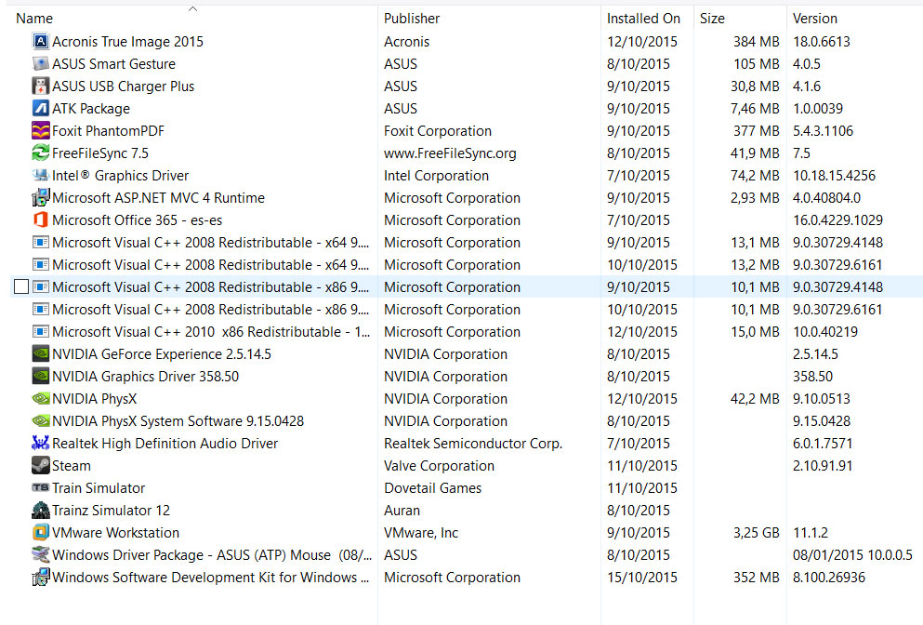
Task: Select the Steam program icon
Action: (x=40, y=466)
